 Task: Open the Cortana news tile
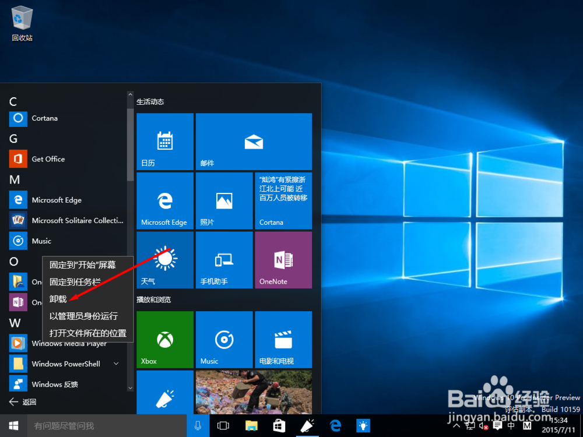283,200
